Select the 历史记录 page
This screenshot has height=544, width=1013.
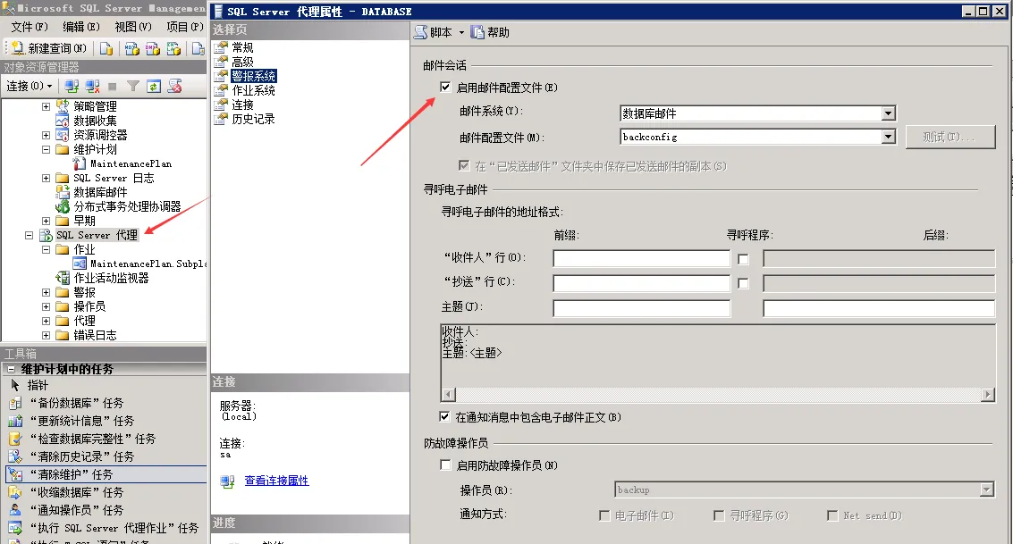253,119
